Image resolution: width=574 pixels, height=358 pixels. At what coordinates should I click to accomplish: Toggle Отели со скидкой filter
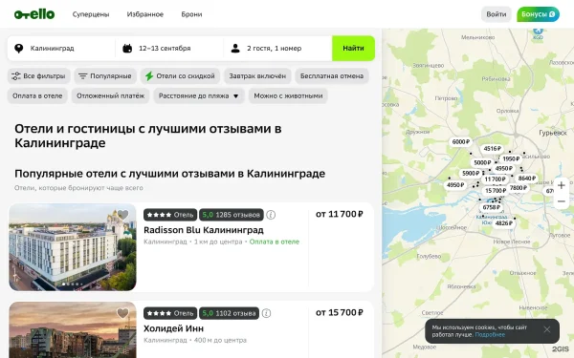tap(180, 76)
